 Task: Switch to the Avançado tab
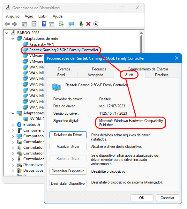(95, 75)
